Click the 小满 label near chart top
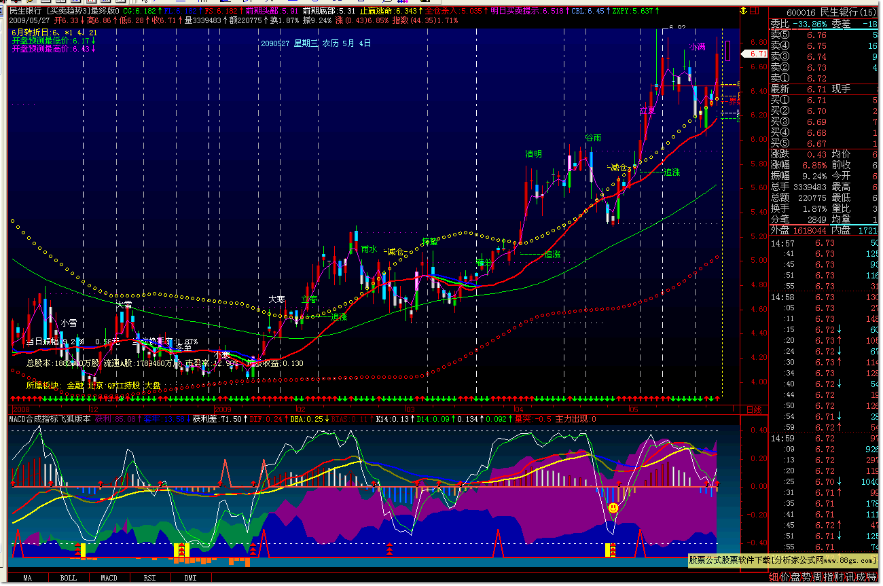 click(x=697, y=47)
